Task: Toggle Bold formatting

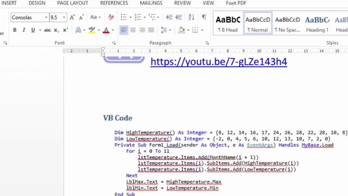Action: tap(15, 30)
